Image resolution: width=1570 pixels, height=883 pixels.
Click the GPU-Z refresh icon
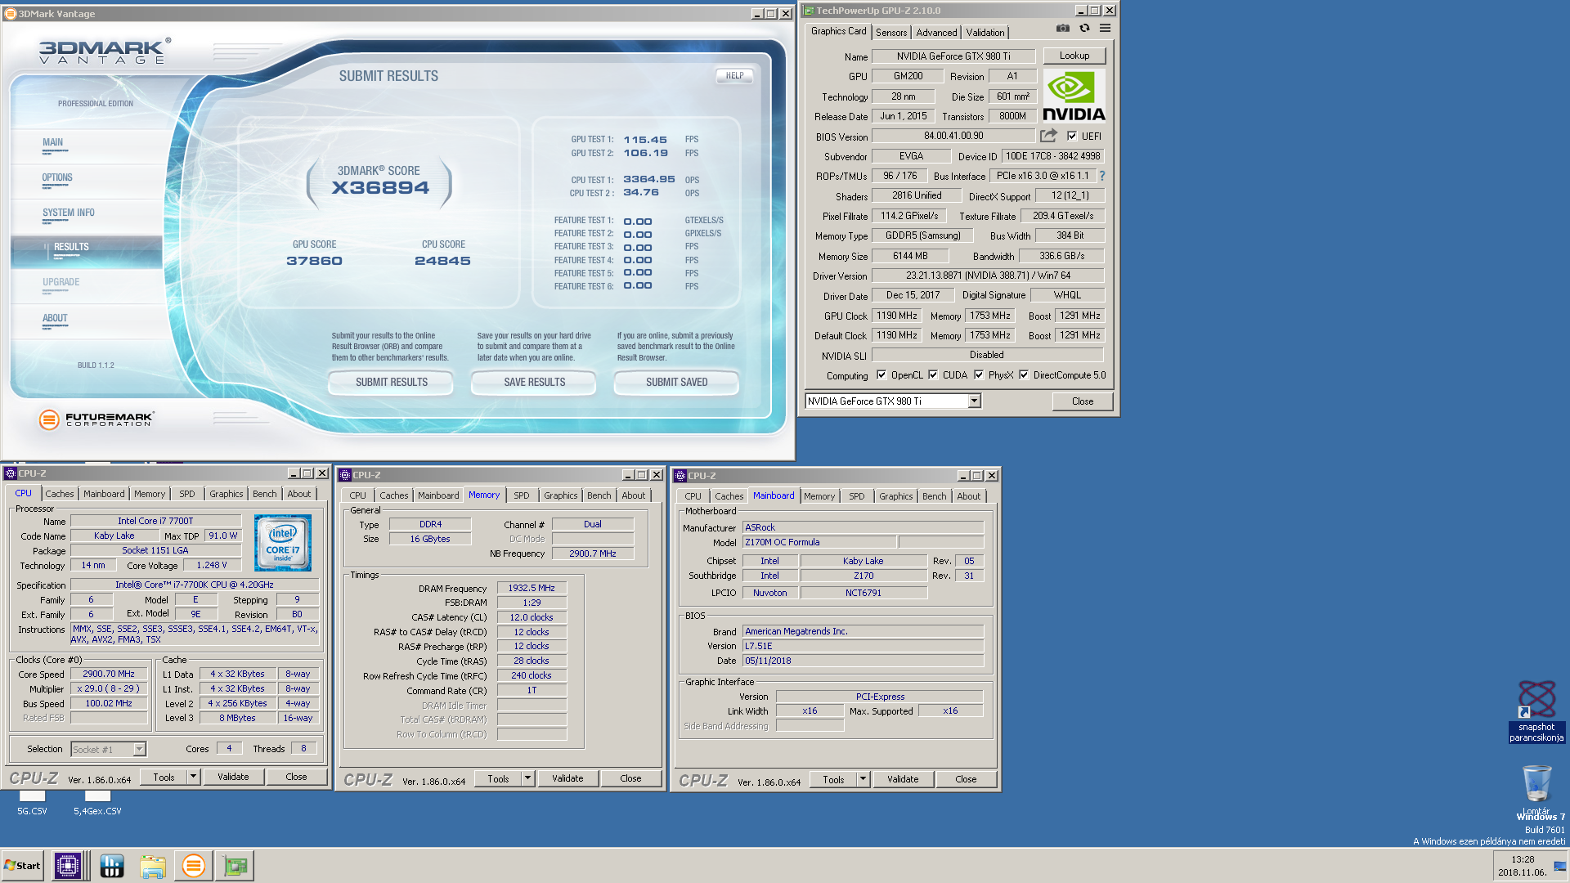point(1084,29)
